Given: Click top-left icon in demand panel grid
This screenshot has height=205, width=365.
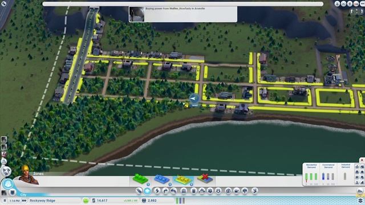Looking at the screenshot, I should tap(358, 166).
